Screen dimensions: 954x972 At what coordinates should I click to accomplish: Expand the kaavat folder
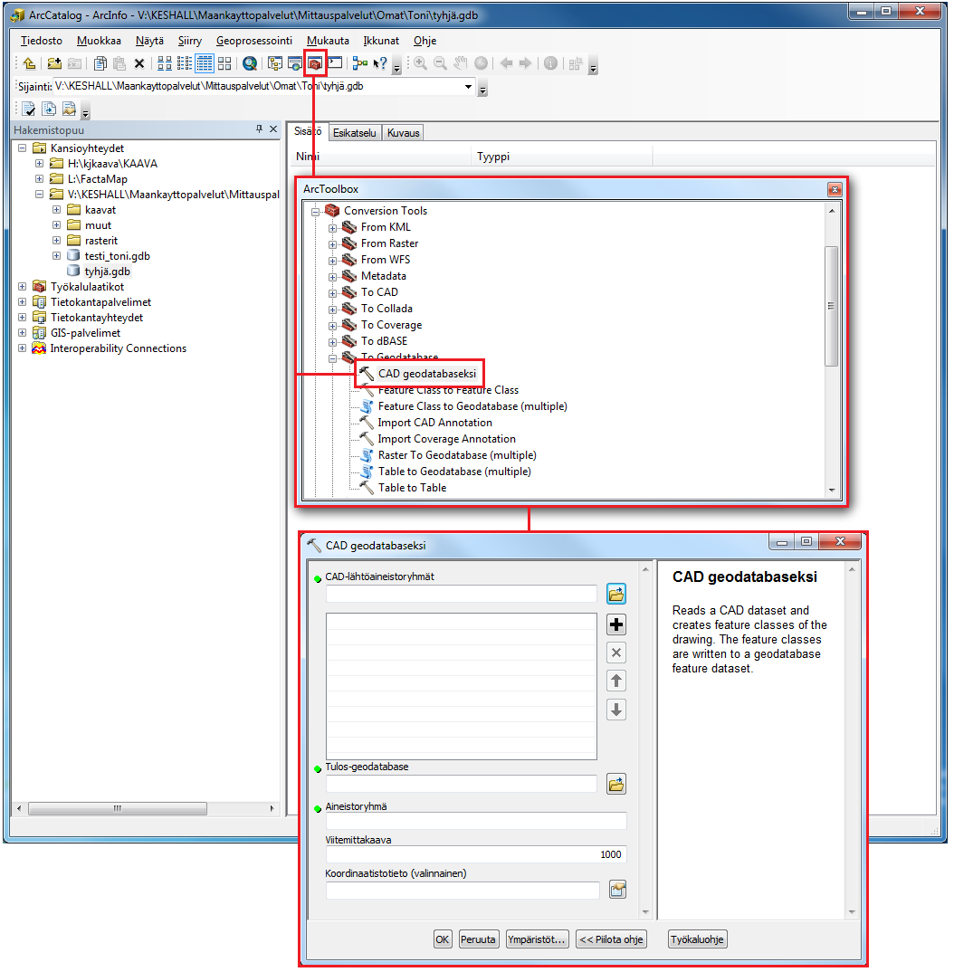click(x=56, y=210)
